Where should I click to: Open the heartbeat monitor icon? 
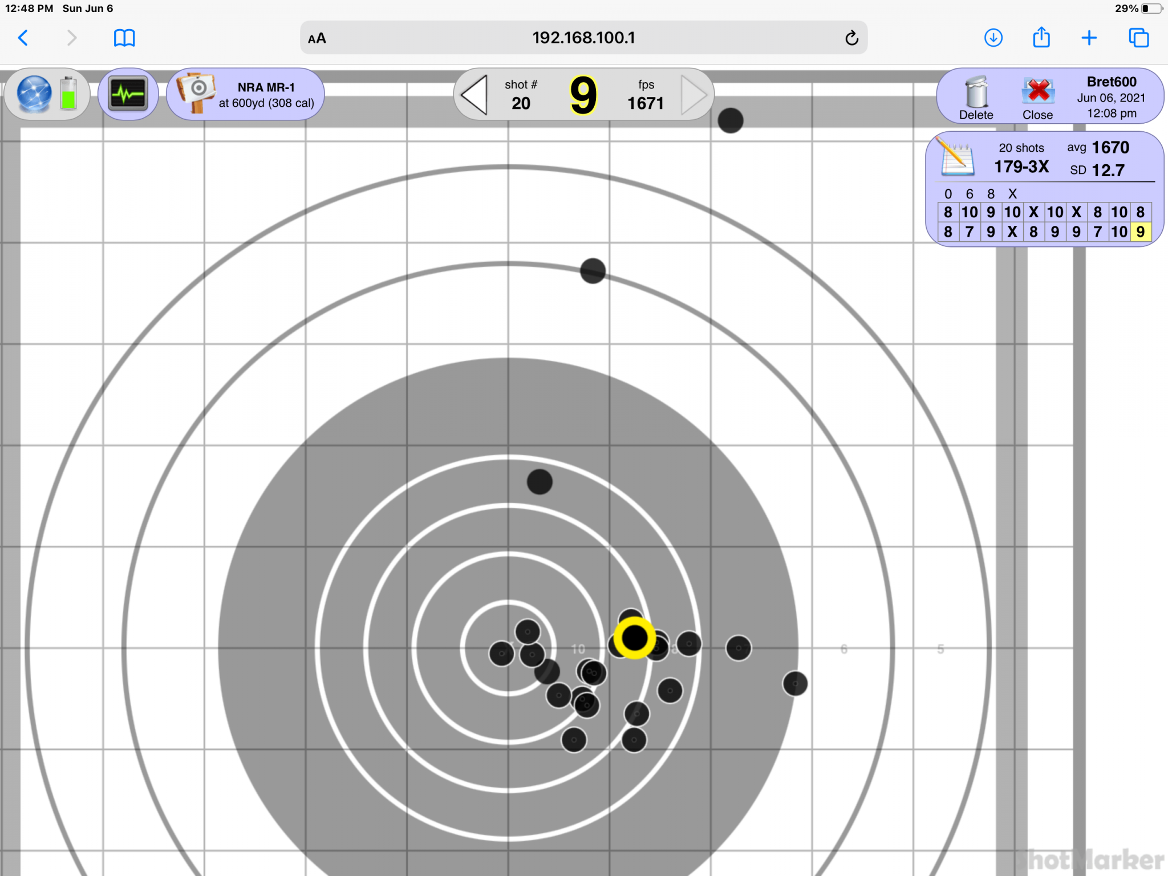[x=128, y=94]
